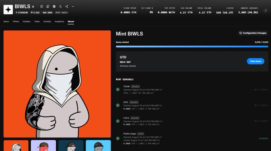Viewport: 271px width, 151px height.
Task: Click the BIWLS collection logo
Action: pos(8,10)
